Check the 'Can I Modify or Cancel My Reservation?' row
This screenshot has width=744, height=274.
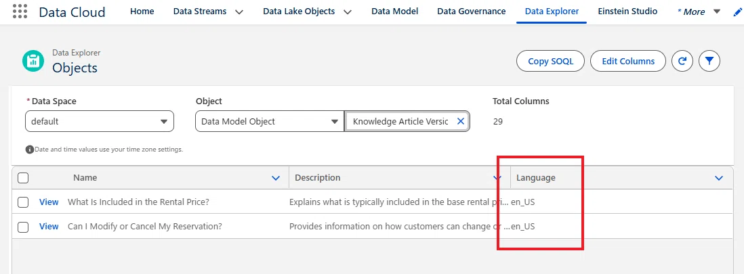tap(23, 227)
